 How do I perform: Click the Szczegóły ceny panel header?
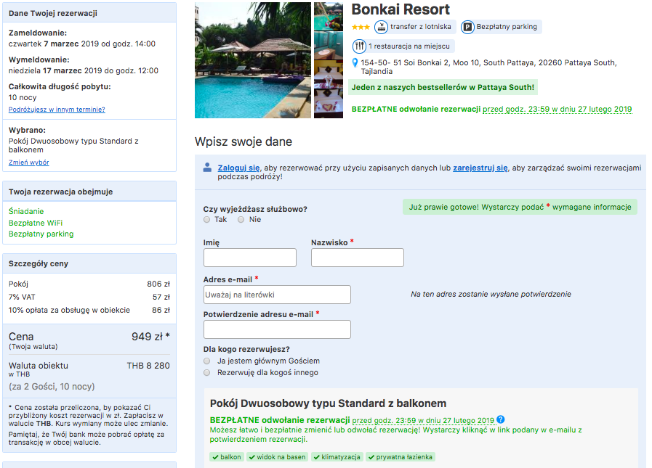pos(89,263)
